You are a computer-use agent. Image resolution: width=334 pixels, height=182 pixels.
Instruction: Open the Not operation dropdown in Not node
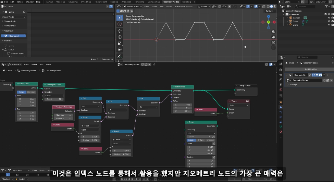click(90, 107)
